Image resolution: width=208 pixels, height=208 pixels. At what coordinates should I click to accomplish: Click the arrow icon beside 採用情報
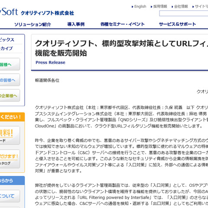152,6
